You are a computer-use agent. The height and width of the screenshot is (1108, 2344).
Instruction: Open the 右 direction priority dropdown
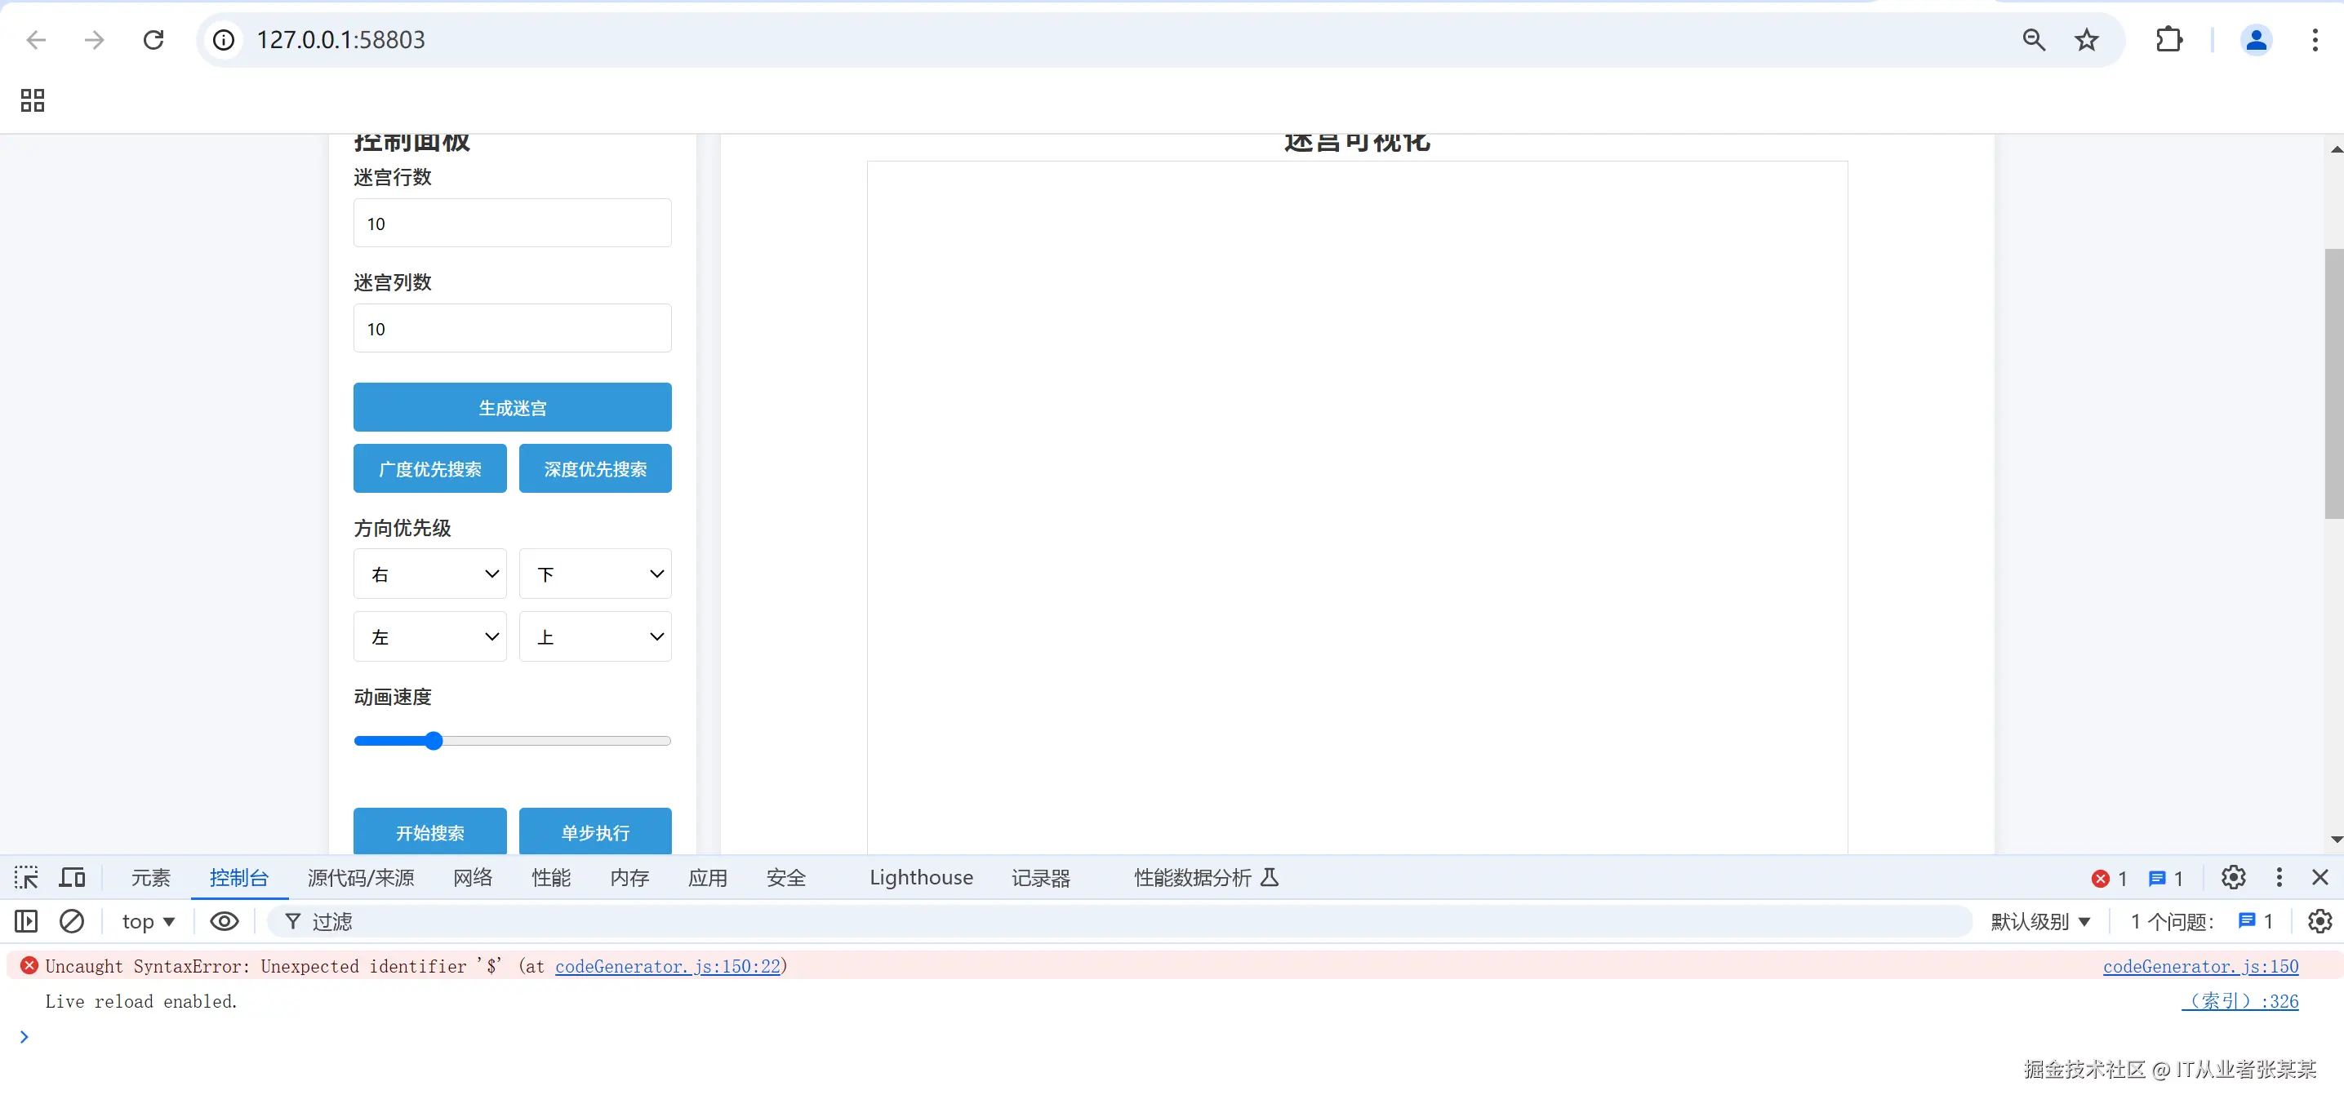429,574
